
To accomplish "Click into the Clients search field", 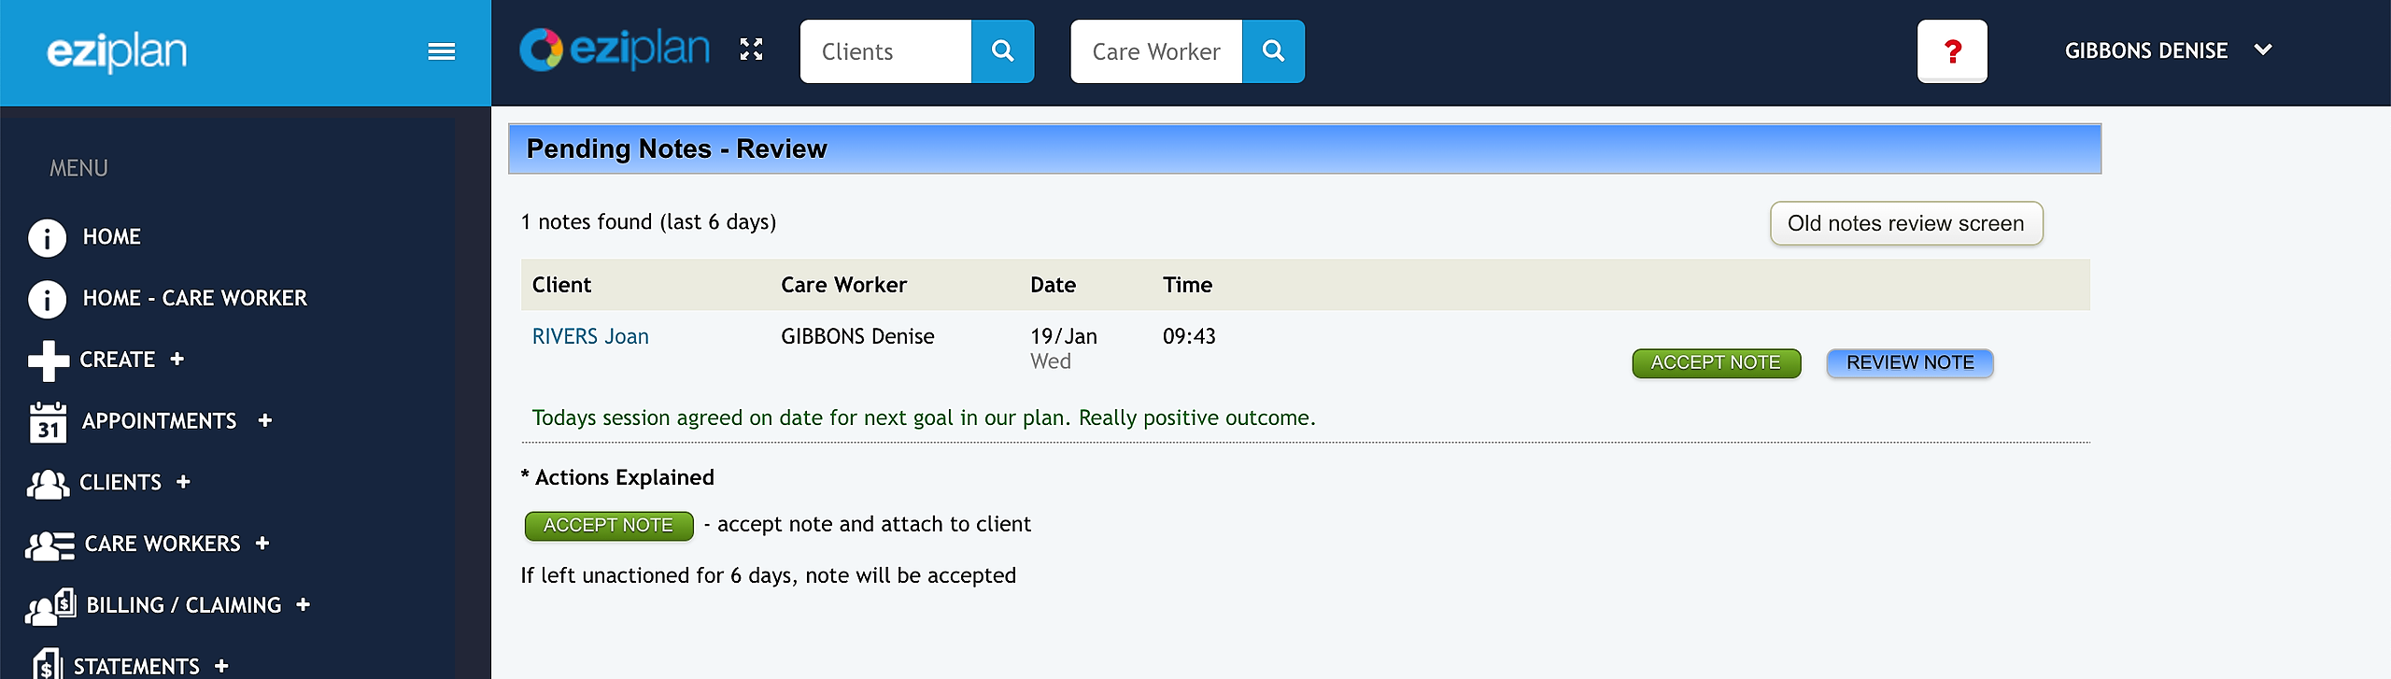I will (884, 51).
